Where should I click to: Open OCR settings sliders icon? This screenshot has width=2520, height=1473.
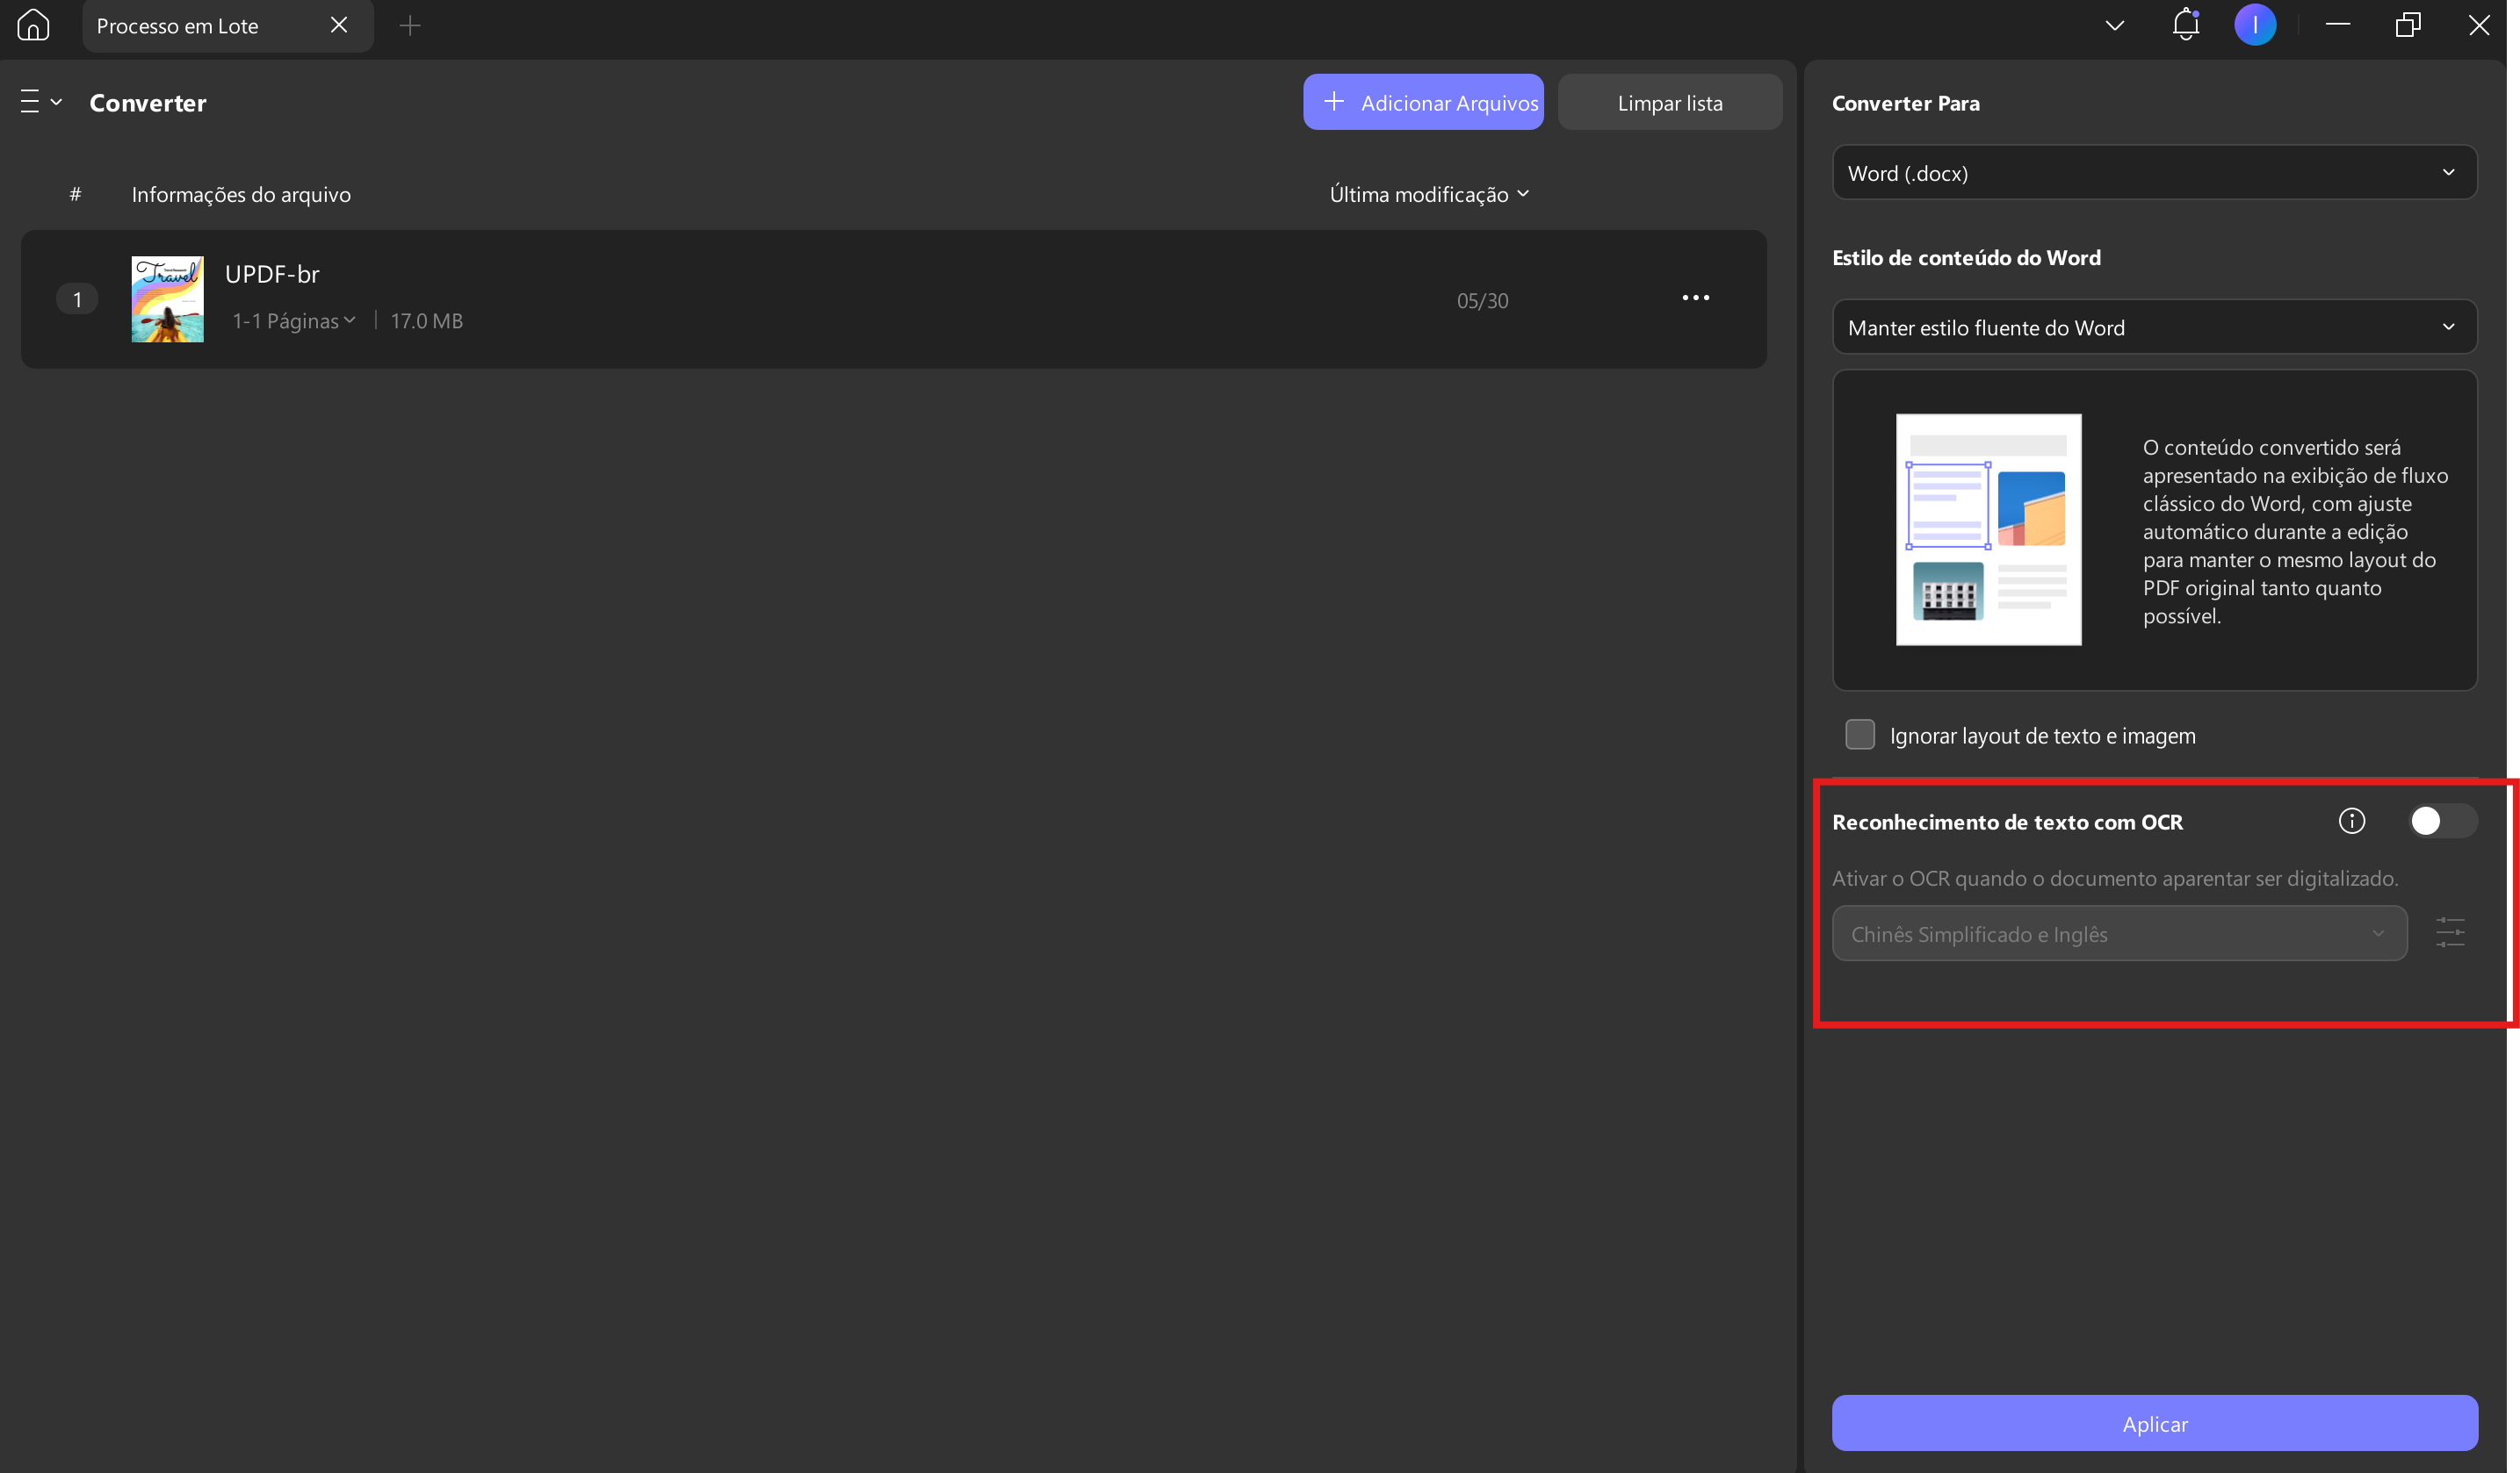2449,933
